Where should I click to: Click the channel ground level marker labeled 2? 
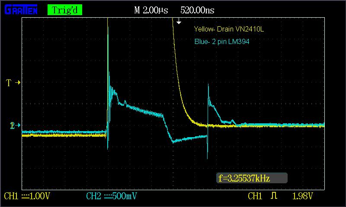[x=15, y=125]
